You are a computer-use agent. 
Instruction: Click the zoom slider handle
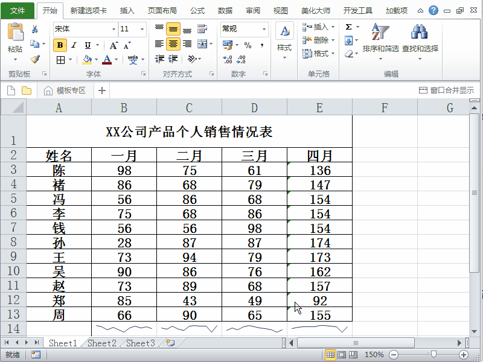pyautogui.click(x=432, y=355)
